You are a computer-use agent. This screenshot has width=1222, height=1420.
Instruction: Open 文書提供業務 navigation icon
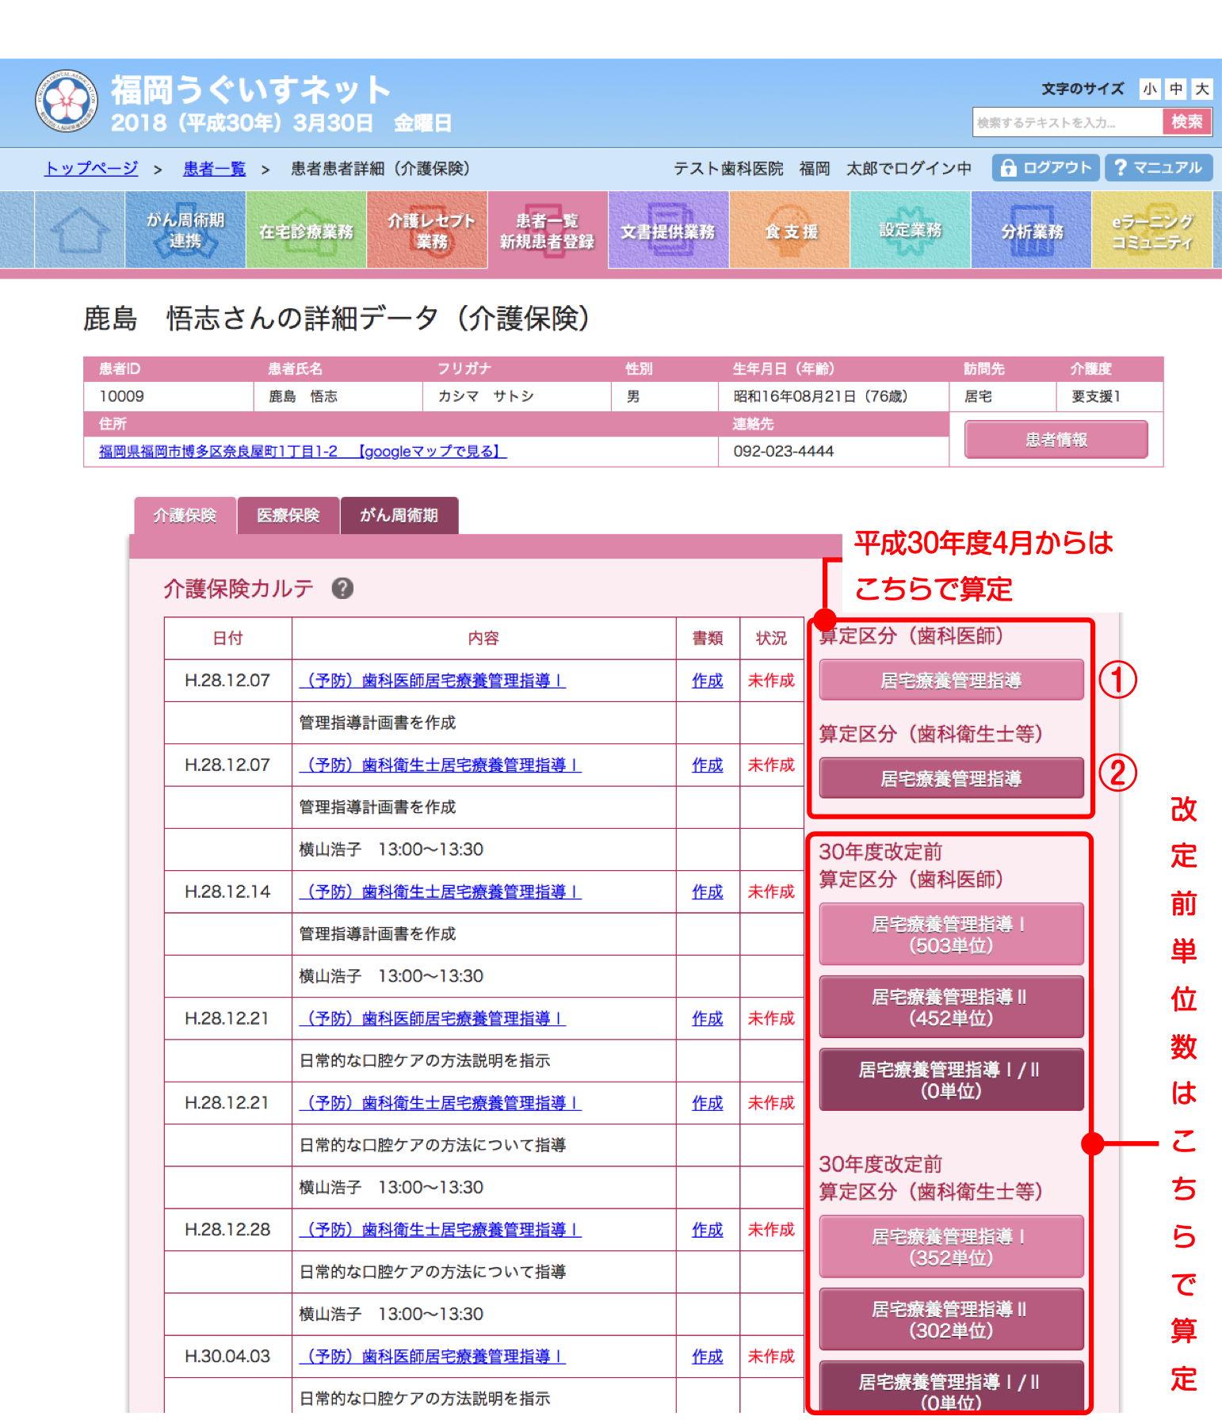(x=668, y=231)
